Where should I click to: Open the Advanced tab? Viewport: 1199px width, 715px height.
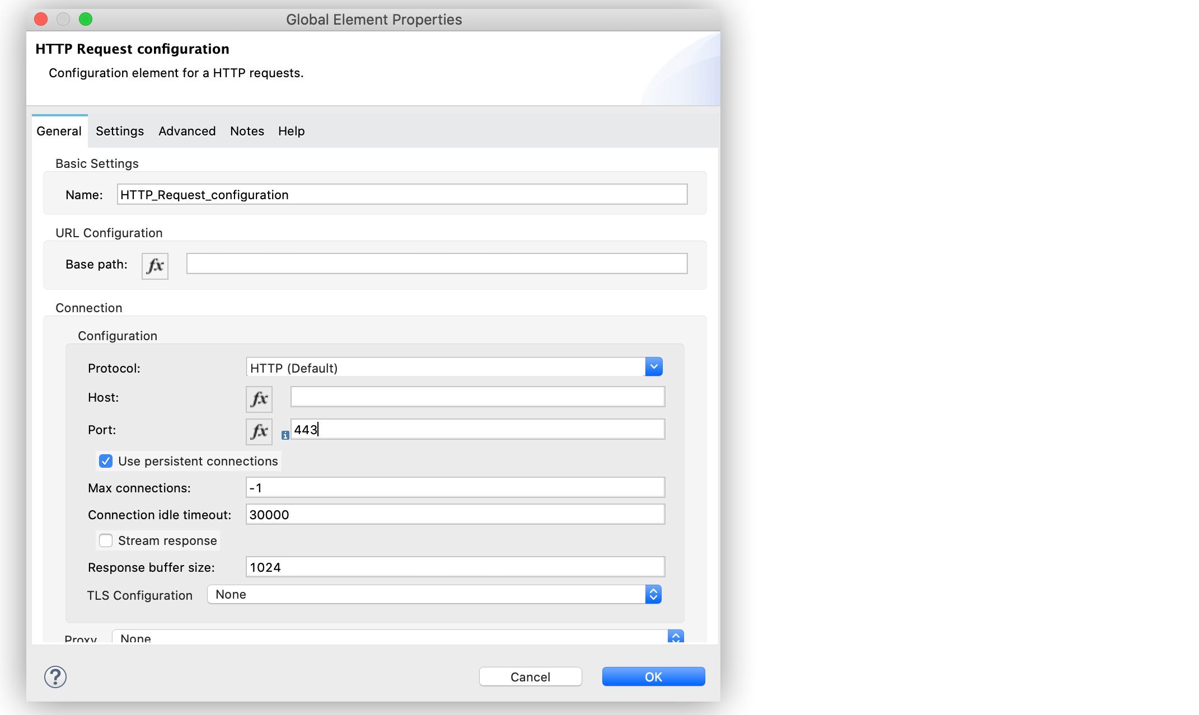187,131
